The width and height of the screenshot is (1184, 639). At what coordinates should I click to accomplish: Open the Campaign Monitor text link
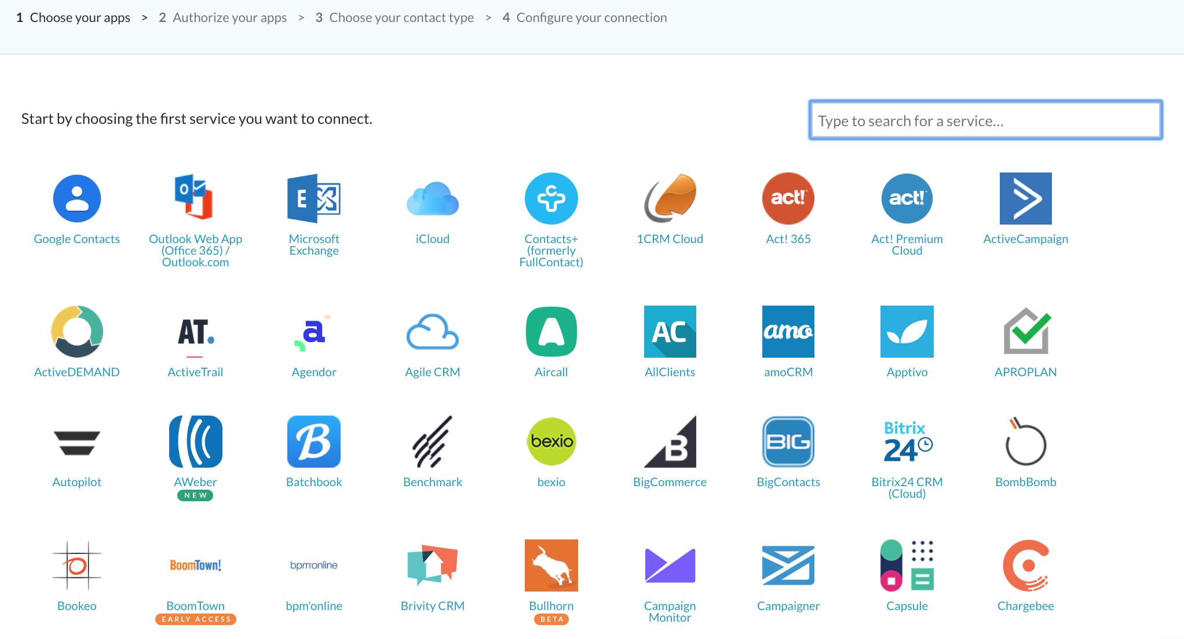coord(670,612)
